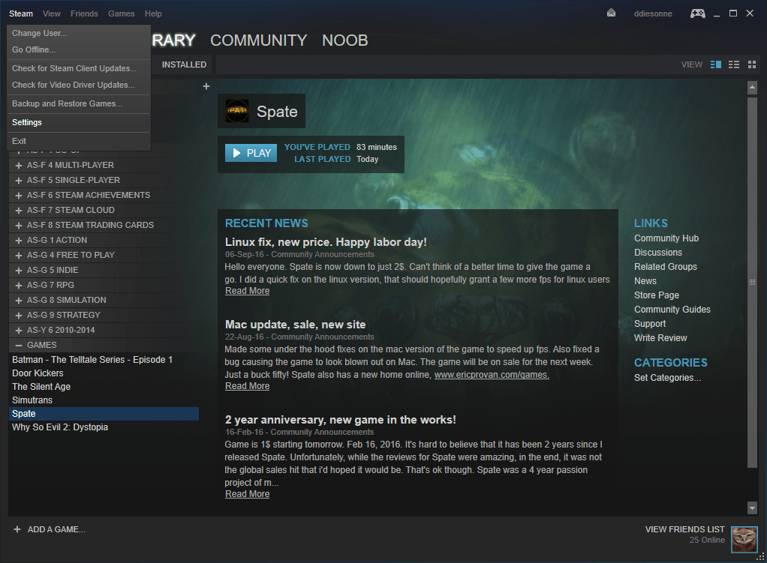Click the scroll down arrow in news panel
Screen dimensions: 767x563
pos(752,508)
